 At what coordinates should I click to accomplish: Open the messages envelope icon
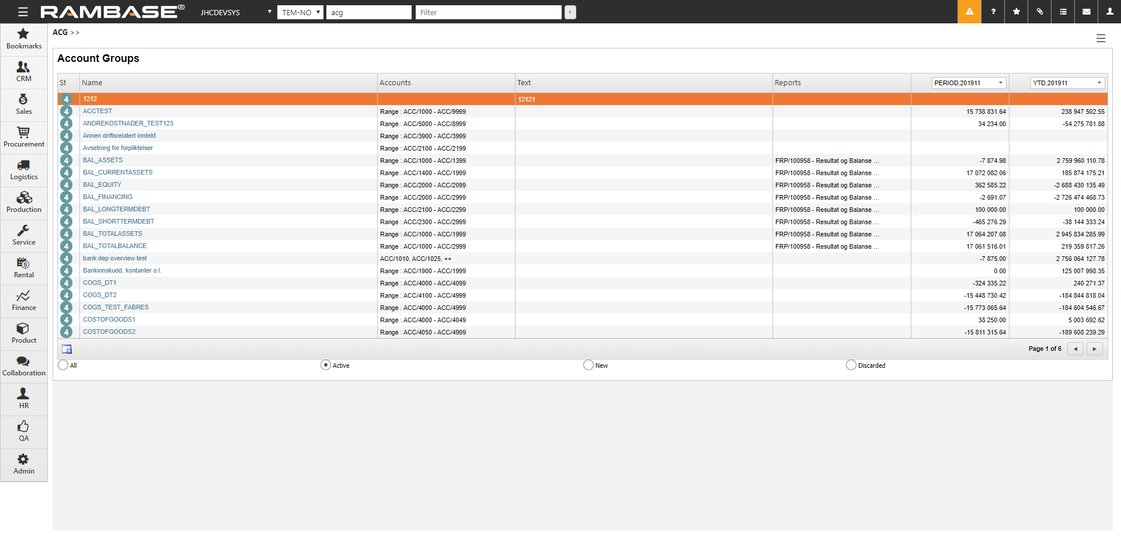(x=1087, y=12)
